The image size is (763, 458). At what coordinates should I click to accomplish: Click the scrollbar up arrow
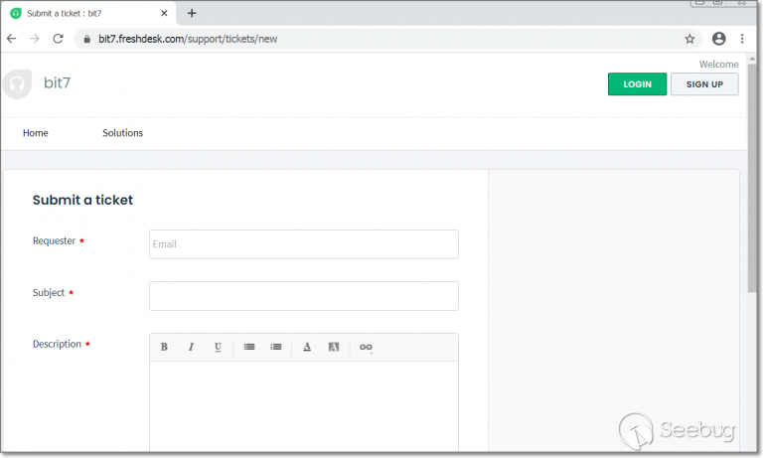[x=752, y=59]
